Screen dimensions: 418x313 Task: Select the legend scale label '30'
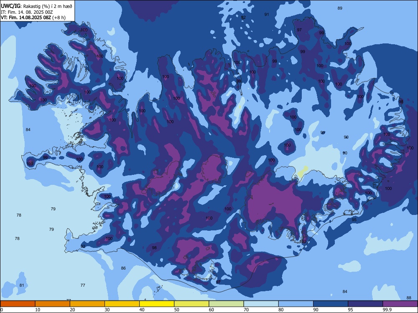[107, 310]
